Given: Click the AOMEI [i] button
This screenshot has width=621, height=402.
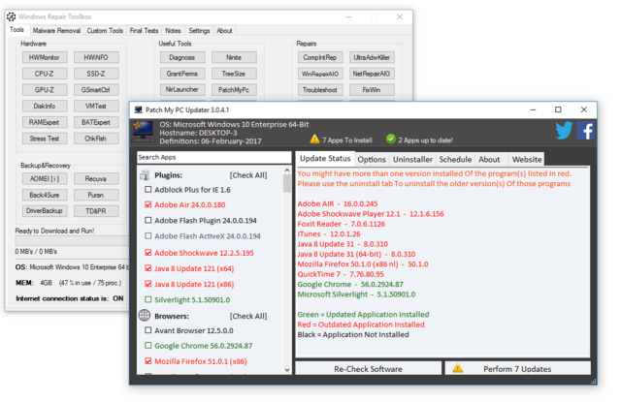Looking at the screenshot, I should tap(45, 178).
